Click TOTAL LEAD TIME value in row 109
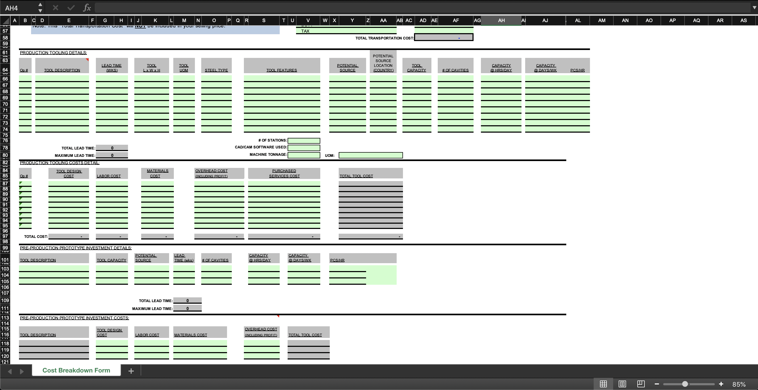This screenshot has width=758, height=390. click(x=188, y=301)
